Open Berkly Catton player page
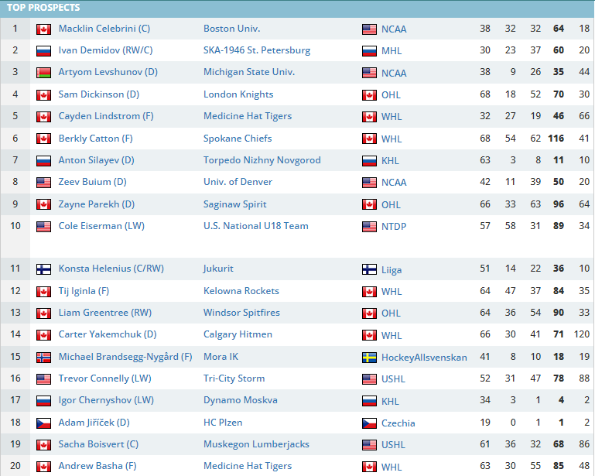 click(x=96, y=139)
